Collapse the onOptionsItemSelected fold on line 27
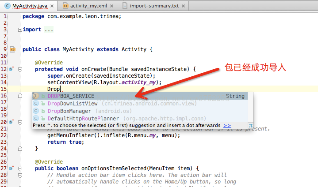This screenshot has width=318, height=187. pos(20,168)
